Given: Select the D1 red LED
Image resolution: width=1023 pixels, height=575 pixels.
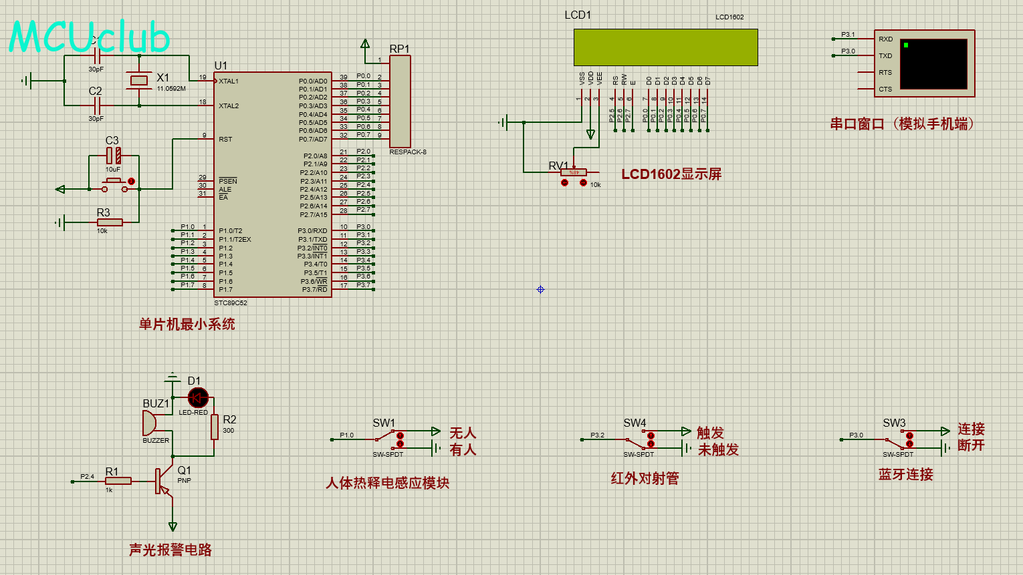Looking at the screenshot, I should point(198,399).
